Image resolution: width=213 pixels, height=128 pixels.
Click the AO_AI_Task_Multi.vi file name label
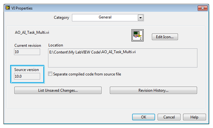32,32
